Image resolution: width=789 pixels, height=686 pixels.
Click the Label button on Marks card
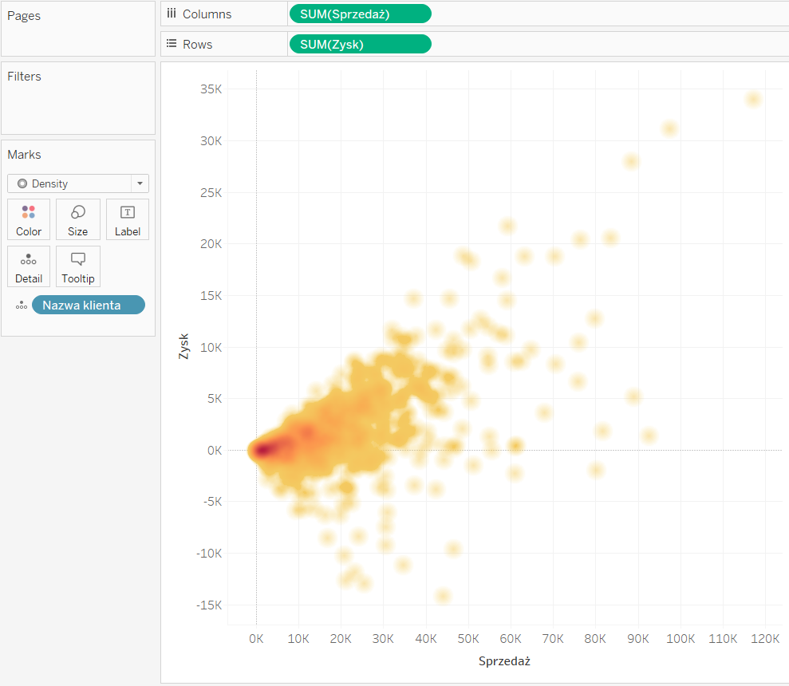128,219
